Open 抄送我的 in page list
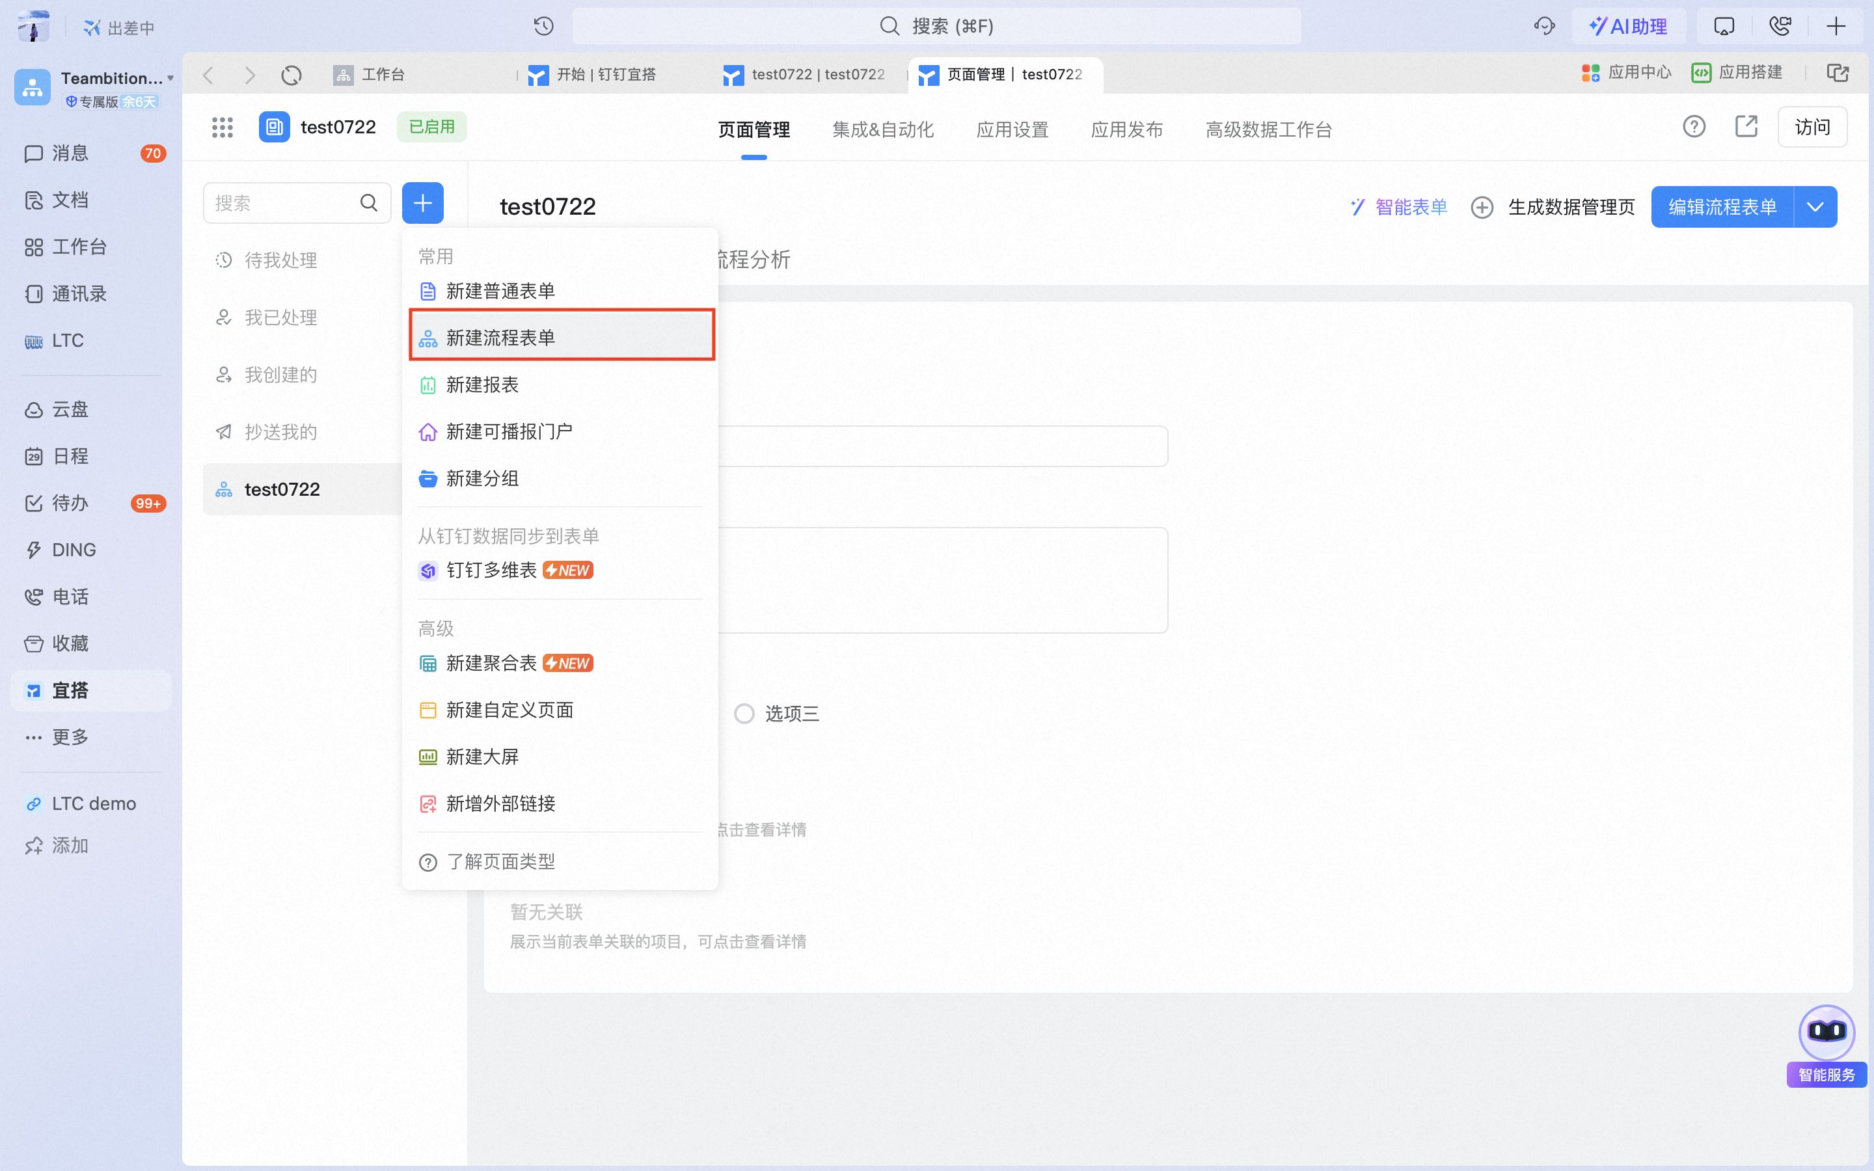 click(302, 432)
